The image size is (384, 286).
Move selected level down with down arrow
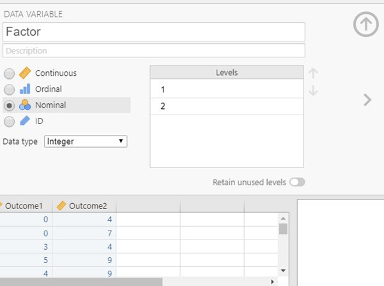pyautogui.click(x=313, y=90)
